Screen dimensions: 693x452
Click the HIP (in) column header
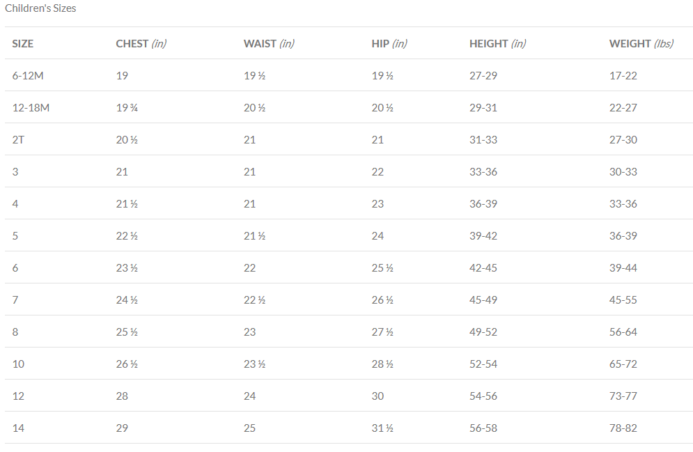389,43
